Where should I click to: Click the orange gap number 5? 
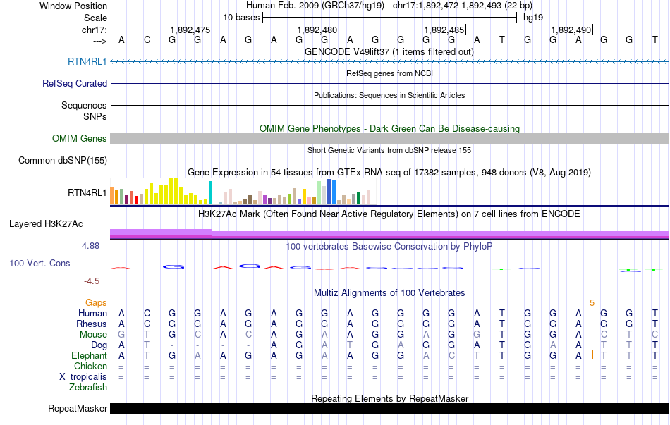coord(592,302)
